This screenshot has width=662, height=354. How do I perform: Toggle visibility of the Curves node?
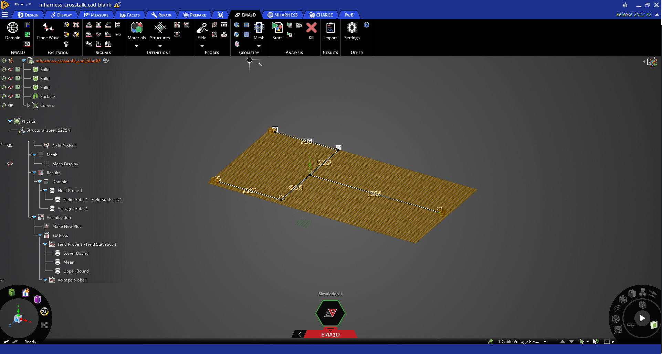point(11,105)
